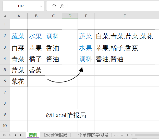159x139 pixels.
Task: Click the zoom magnifier icon in formula bar
Action: click(54, 6)
